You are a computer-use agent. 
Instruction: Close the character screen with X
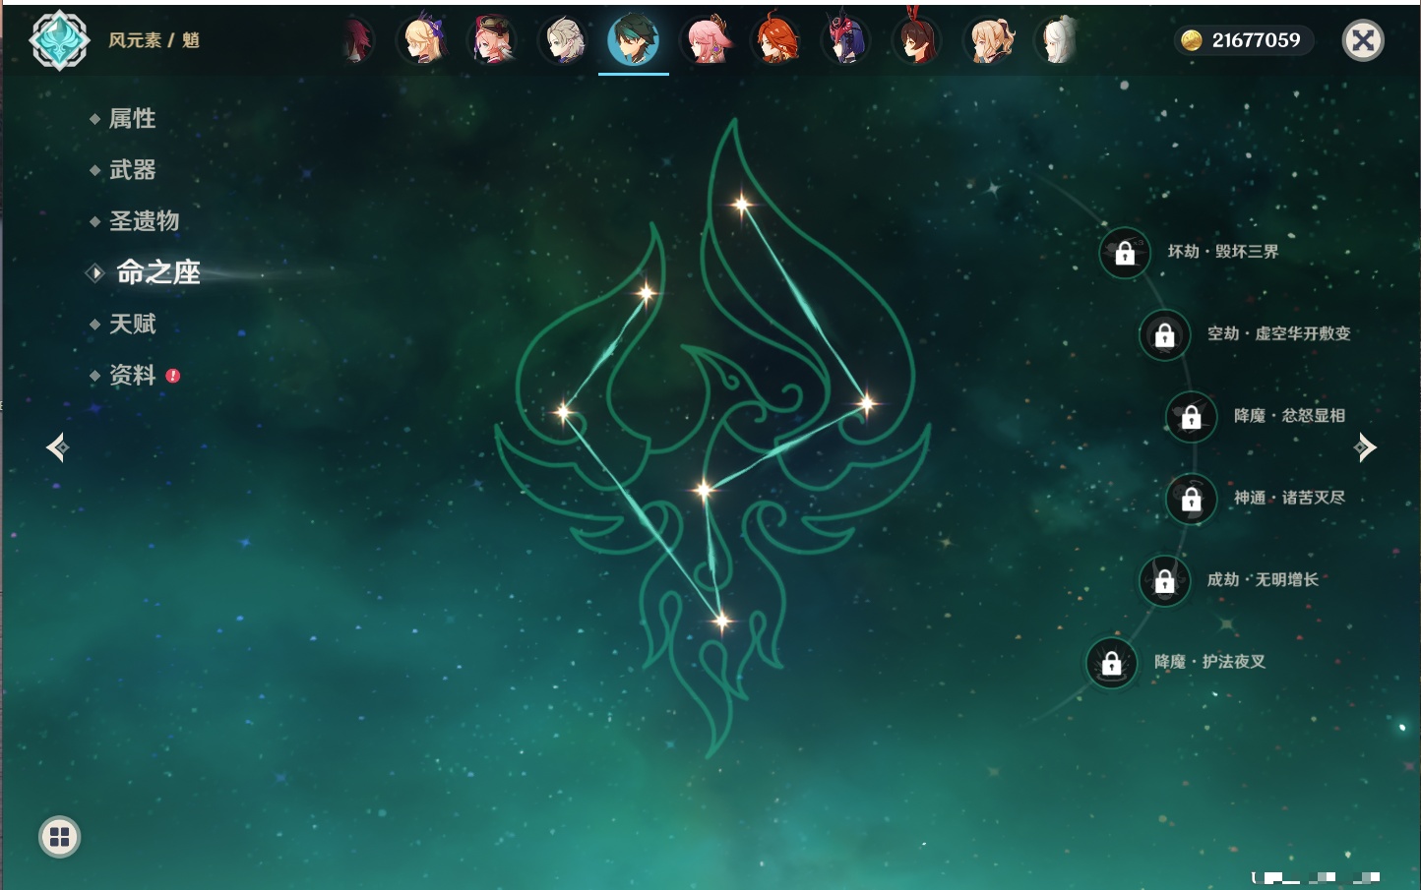tap(1363, 40)
